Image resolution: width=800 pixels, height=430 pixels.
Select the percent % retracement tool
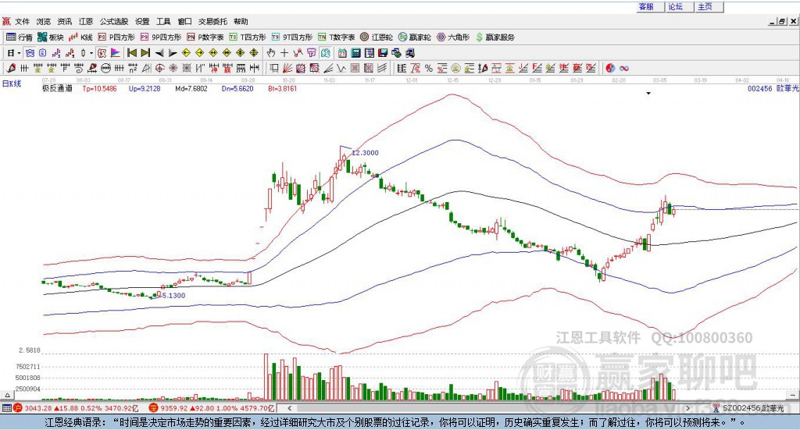click(x=429, y=68)
